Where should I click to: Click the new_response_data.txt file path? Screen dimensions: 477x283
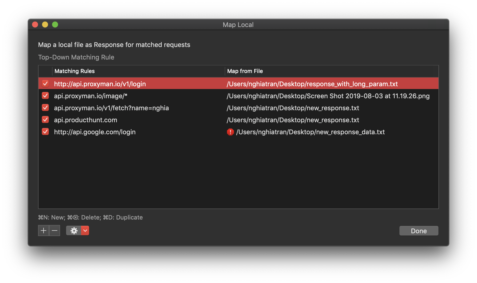click(310, 132)
